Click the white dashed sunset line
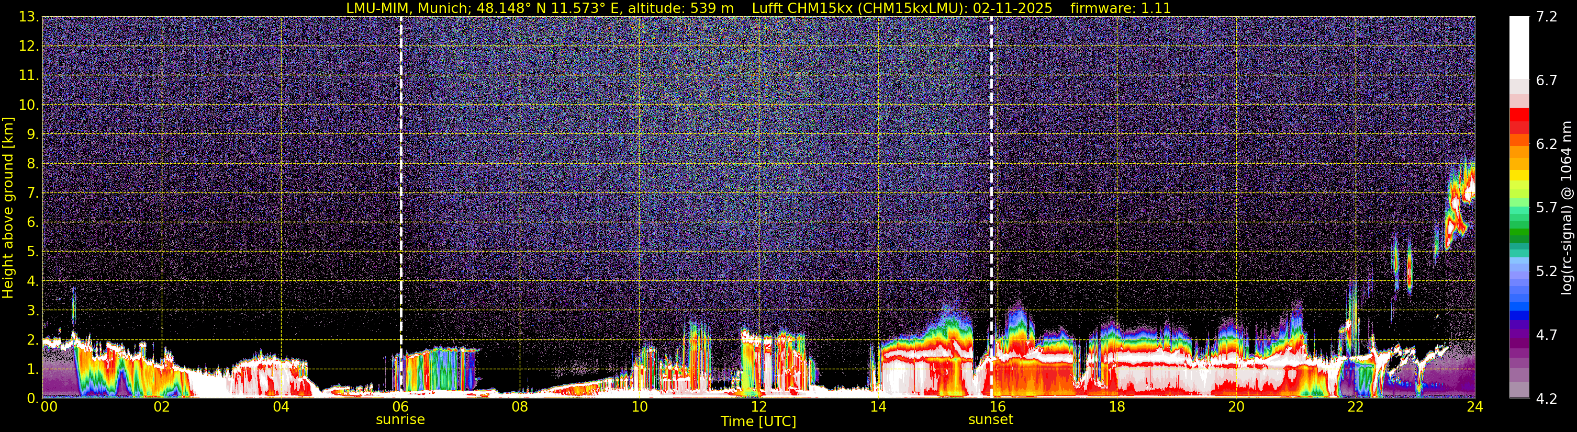 point(991,184)
